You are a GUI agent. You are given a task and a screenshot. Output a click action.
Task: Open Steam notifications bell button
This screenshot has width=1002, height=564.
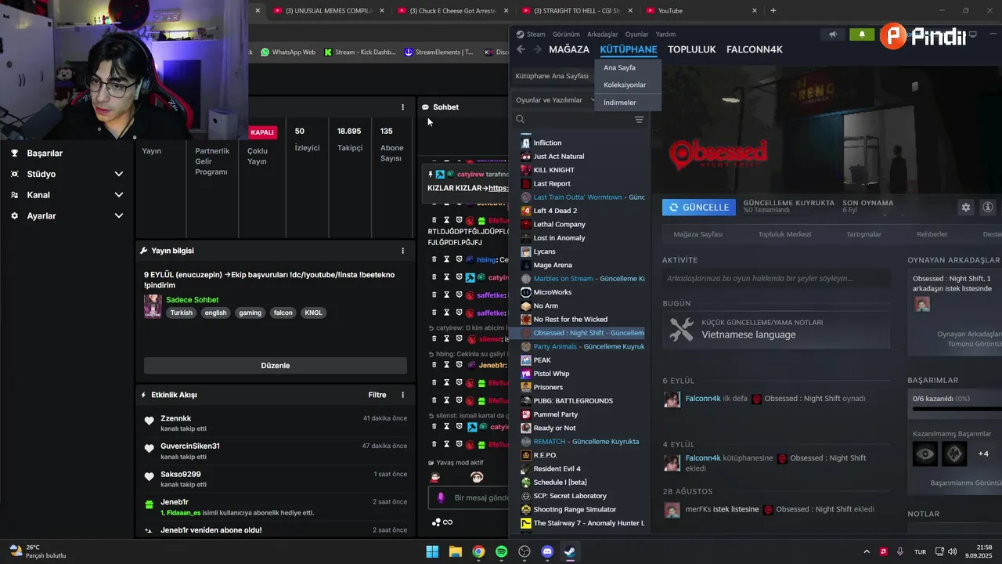pyautogui.click(x=862, y=34)
